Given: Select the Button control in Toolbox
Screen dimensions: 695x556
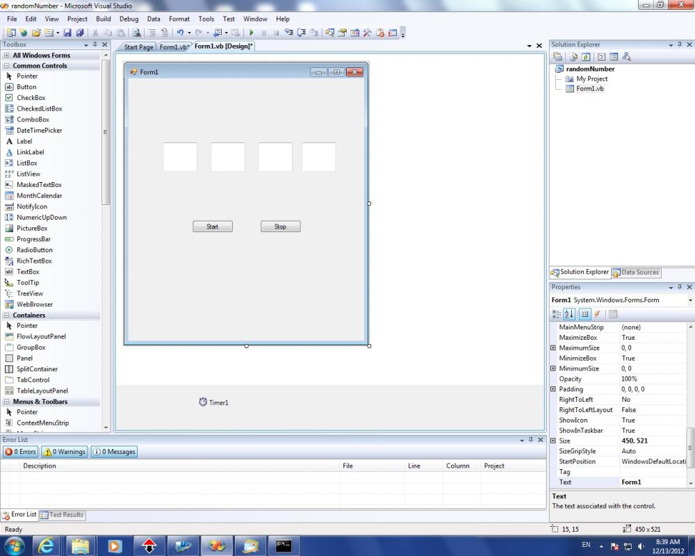Looking at the screenshot, I should pyautogui.click(x=26, y=87).
